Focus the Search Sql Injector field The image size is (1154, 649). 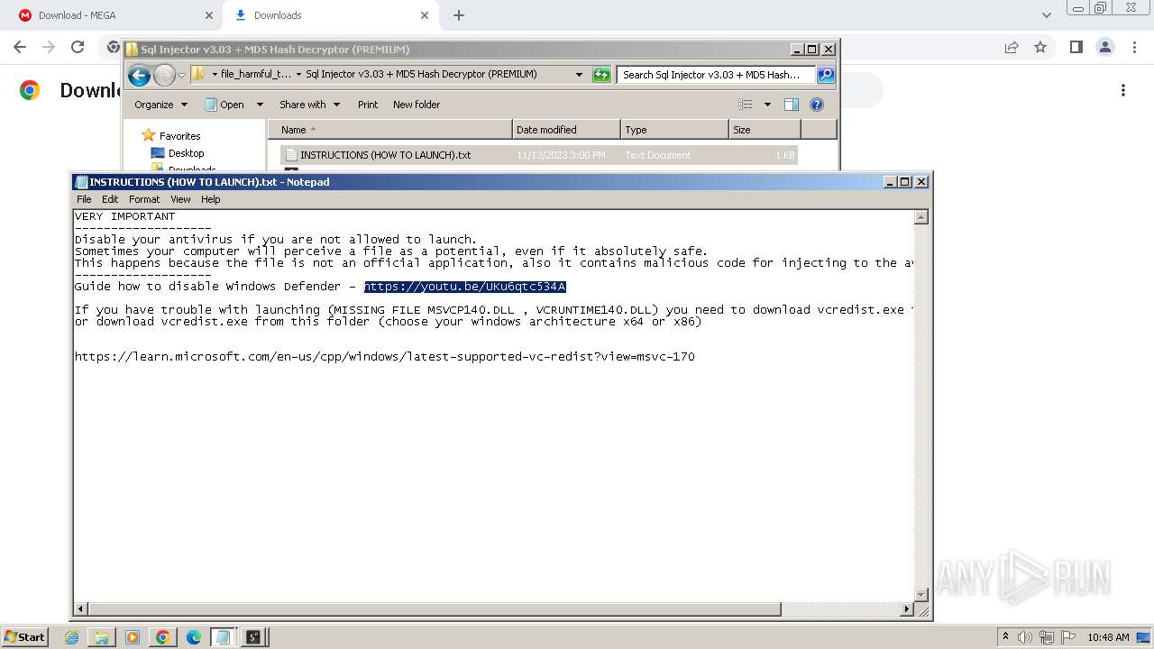(717, 75)
